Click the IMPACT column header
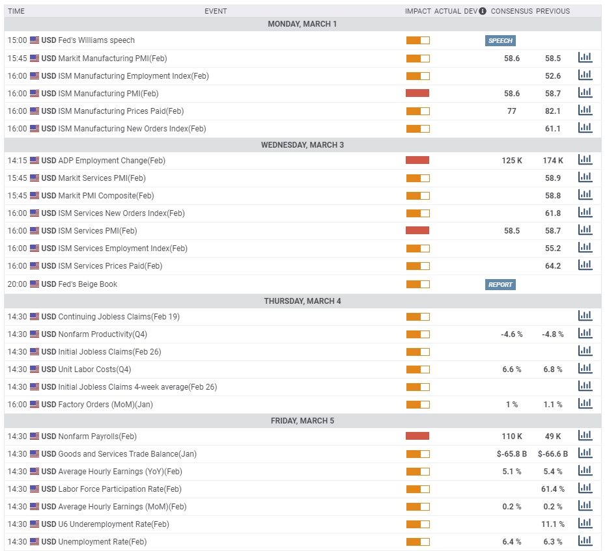 tap(417, 11)
